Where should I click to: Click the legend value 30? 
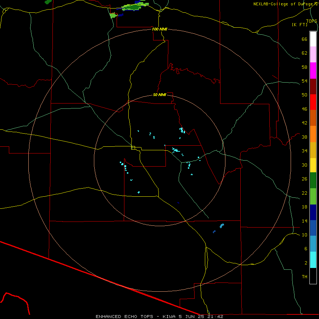pyautogui.click(x=304, y=165)
